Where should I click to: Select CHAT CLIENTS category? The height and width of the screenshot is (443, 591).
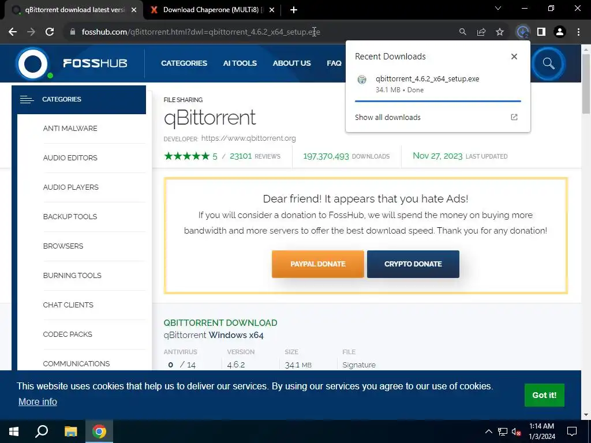point(68,305)
